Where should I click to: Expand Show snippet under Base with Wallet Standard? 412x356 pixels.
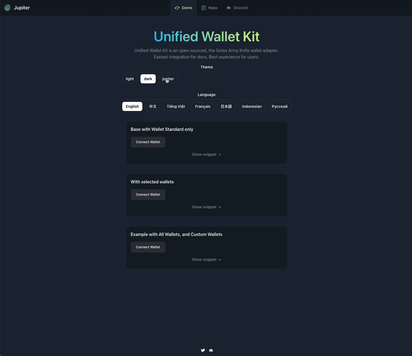point(207,154)
